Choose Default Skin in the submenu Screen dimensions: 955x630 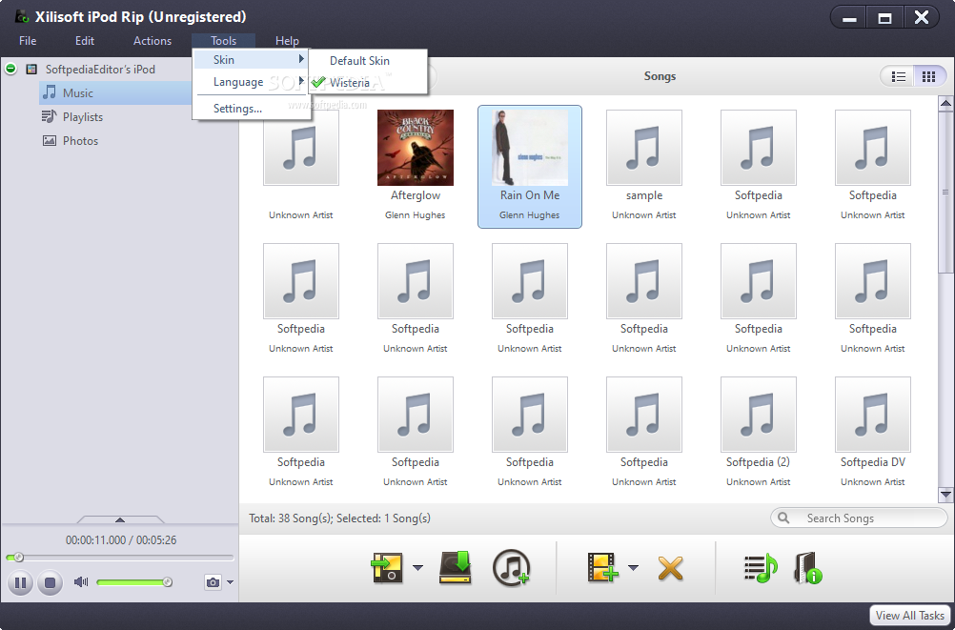click(x=368, y=61)
